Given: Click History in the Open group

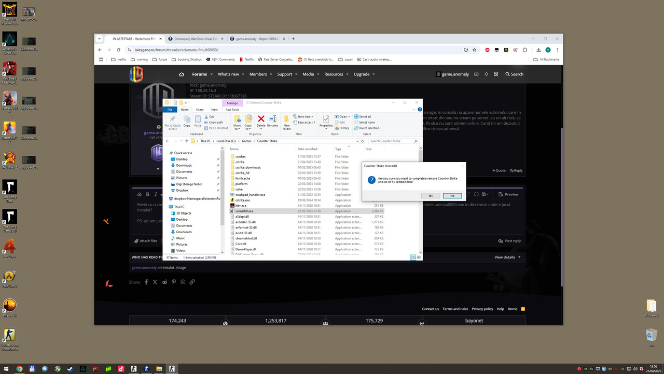Looking at the screenshot, I should tap(342, 128).
